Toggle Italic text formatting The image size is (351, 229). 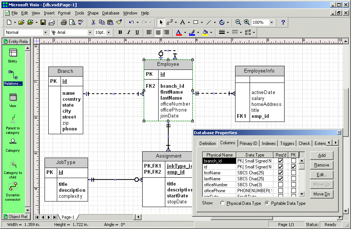click(129, 32)
